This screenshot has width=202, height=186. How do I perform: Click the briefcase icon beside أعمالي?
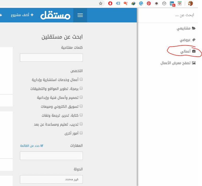(x=193, y=51)
